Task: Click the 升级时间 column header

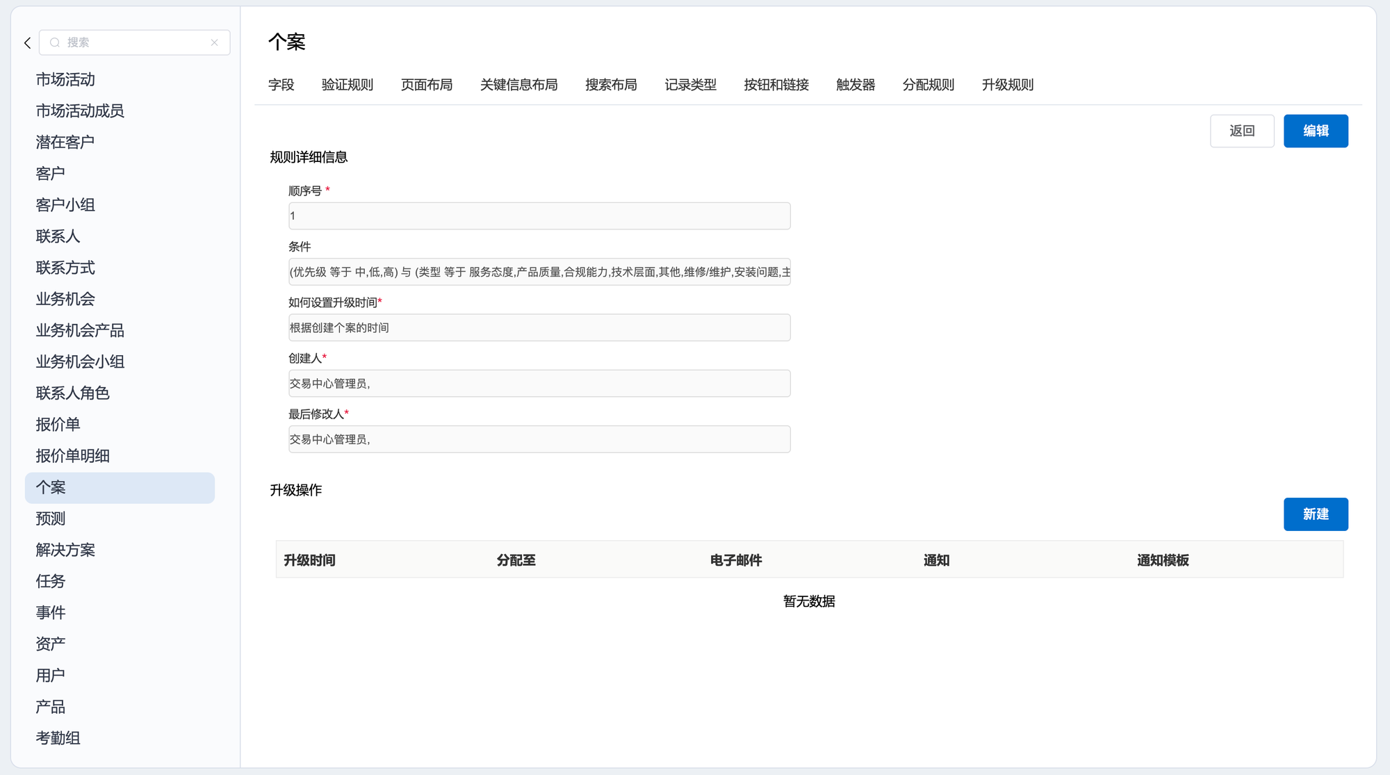Action: pos(309,560)
